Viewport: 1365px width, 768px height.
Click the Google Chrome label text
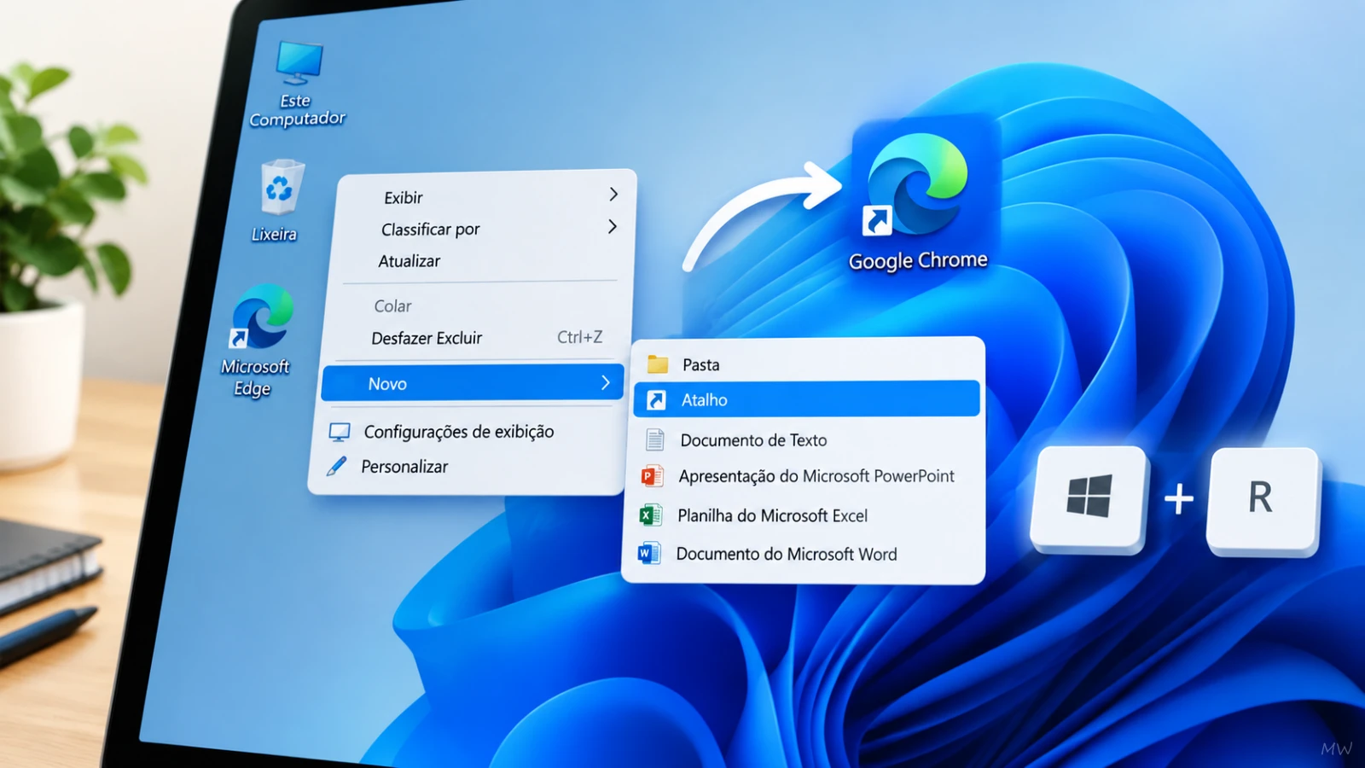click(x=918, y=260)
